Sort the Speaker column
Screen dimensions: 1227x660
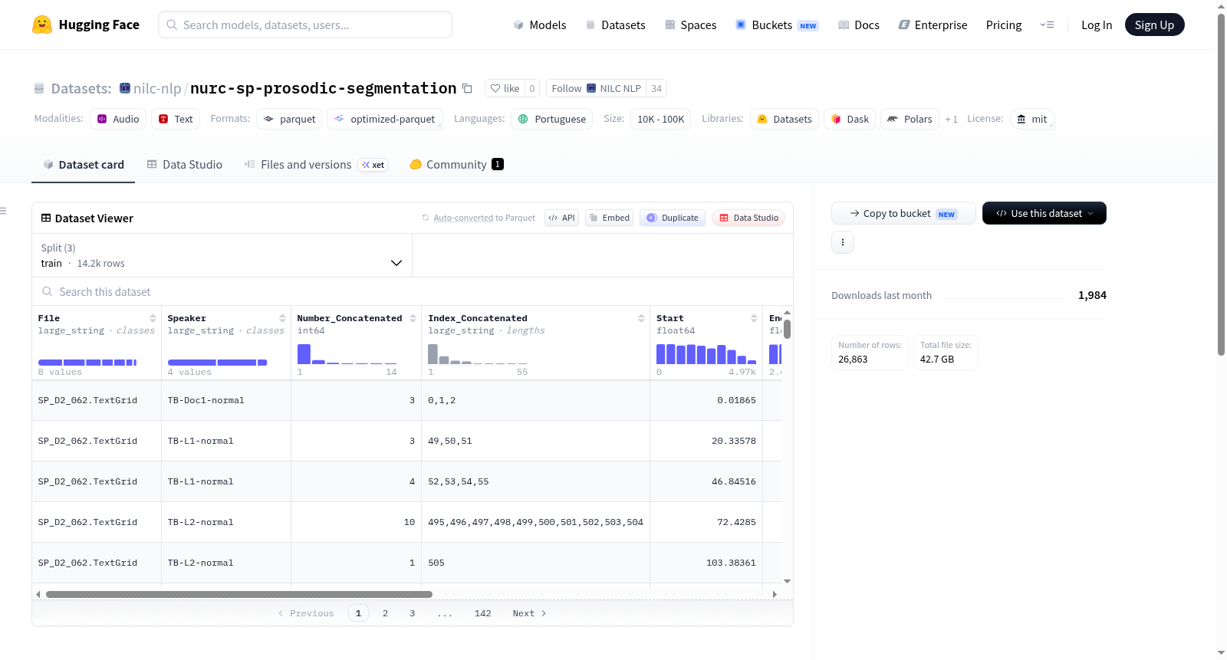click(x=282, y=318)
